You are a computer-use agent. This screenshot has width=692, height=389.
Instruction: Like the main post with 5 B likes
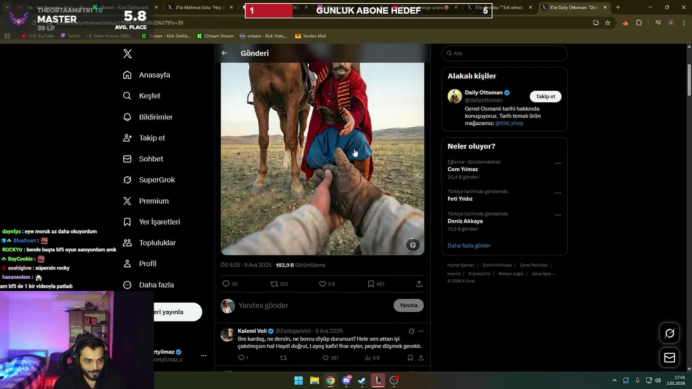tap(327, 284)
